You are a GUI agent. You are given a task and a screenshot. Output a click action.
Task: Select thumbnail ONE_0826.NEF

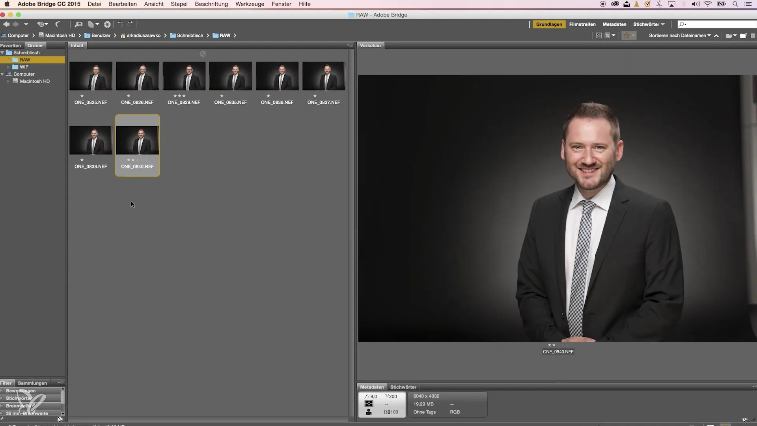pyautogui.click(x=137, y=76)
